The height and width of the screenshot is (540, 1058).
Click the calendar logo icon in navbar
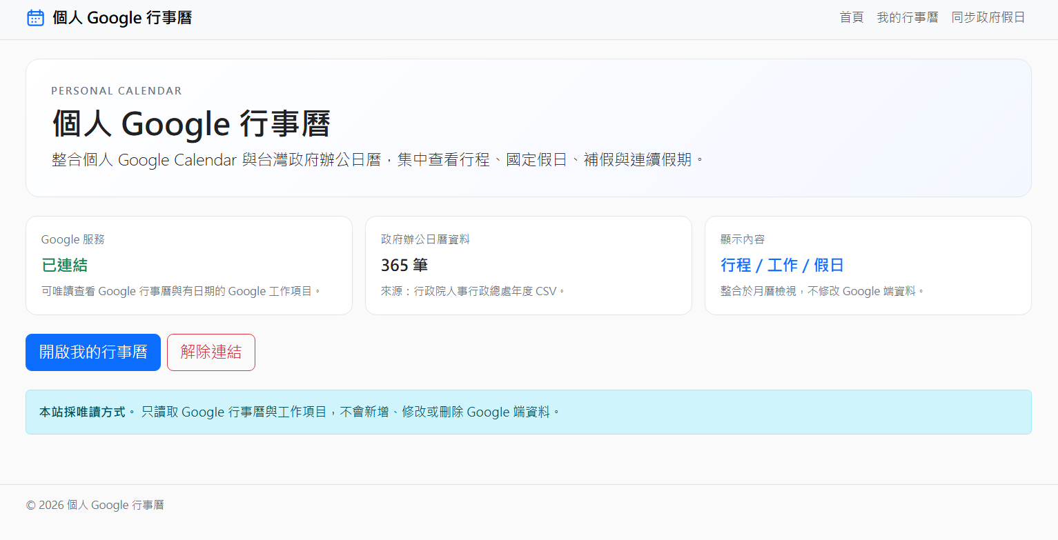pos(35,18)
